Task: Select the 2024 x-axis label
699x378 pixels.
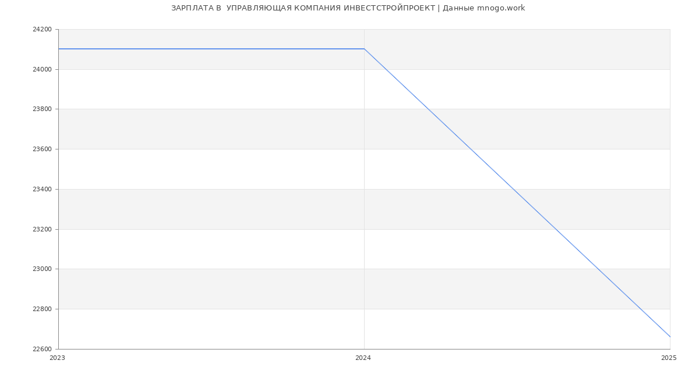Action: [363, 358]
